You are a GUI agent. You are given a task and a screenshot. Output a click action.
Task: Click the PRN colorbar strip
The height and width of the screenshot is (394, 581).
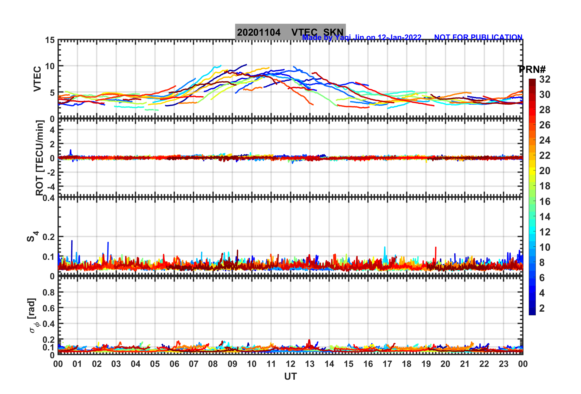(x=532, y=197)
